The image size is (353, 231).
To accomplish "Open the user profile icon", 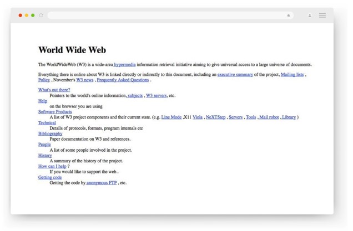I will [x=310, y=16].
